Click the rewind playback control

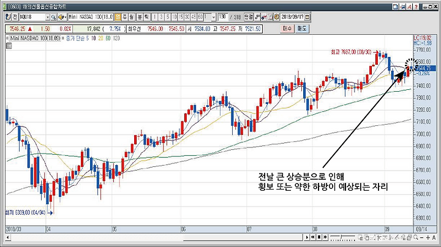pyautogui.click(x=313, y=237)
